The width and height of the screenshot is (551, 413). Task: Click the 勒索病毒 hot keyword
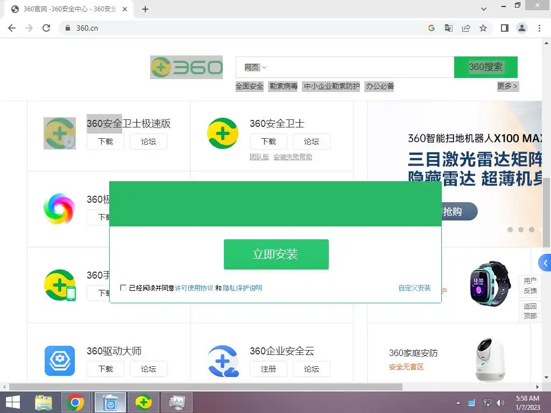pos(283,86)
